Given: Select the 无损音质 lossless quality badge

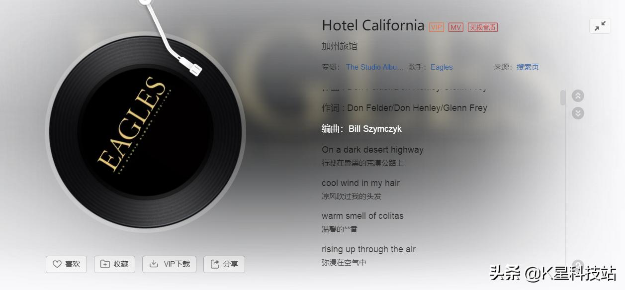Looking at the screenshot, I should [x=483, y=27].
